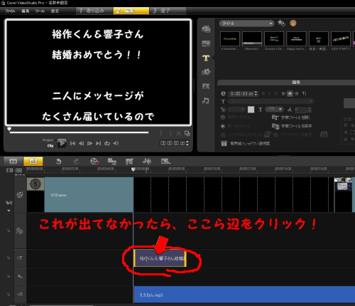Click the timeline playhead marker

[x=133, y=169]
